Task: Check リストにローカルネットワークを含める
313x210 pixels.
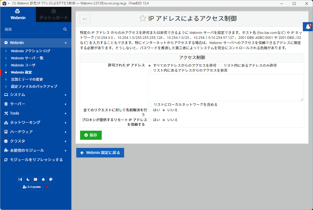Action: click(x=150, y=105)
